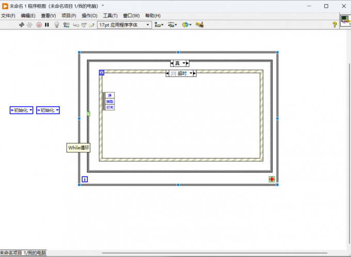Open the 工具(T) menu

[110, 15]
